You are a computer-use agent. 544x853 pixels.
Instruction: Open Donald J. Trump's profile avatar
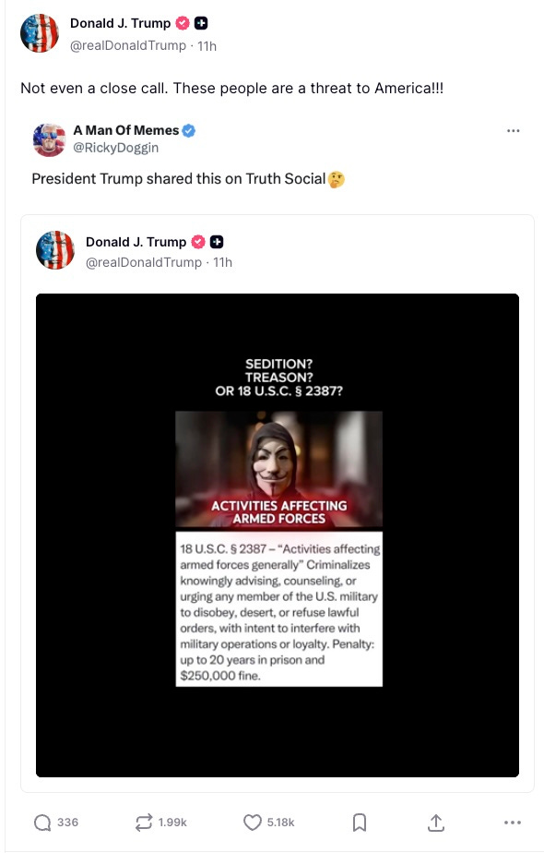[40, 33]
